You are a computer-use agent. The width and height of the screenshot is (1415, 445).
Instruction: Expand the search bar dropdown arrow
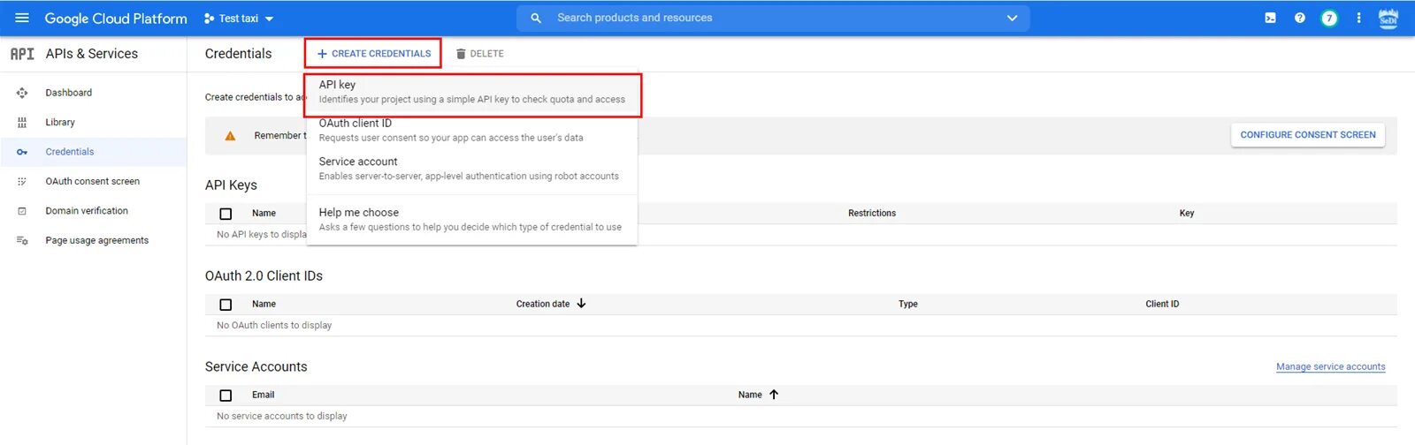coord(1012,18)
